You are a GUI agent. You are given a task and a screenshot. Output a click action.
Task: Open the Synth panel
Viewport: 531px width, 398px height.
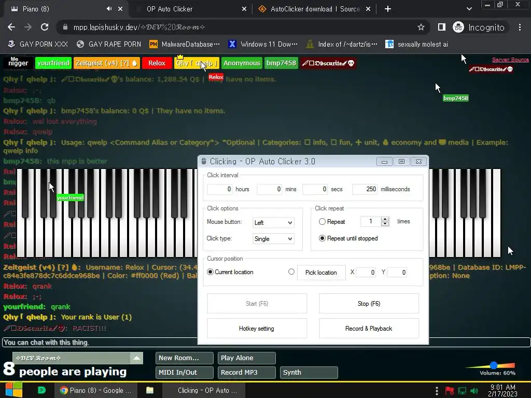309,372
